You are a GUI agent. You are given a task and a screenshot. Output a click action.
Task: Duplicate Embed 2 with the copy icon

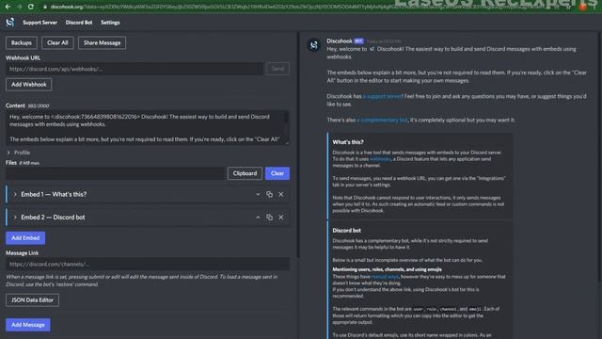pyautogui.click(x=270, y=218)
